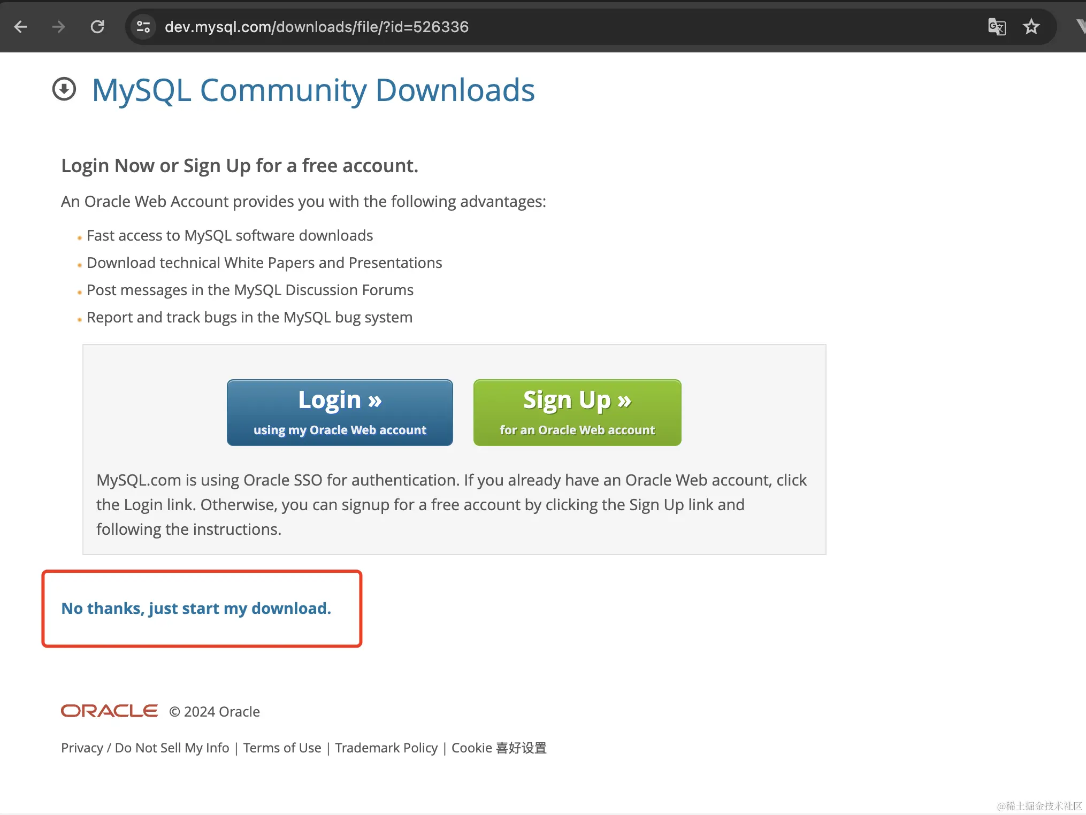Image resolution: width=1086 pixels, height=815 pixels.
Task: Open Cookie 喜好设置 preferences link
Action: pos(499,748)
